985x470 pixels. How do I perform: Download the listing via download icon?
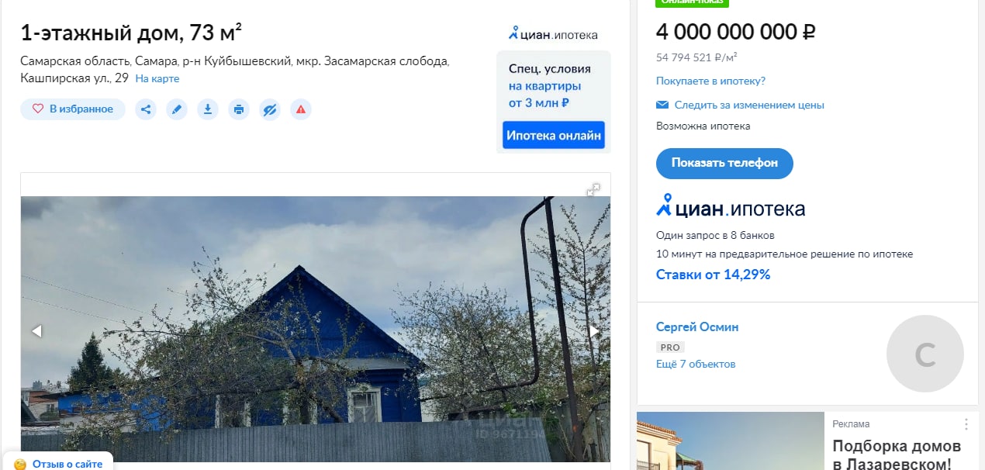pyautogui.click(x=208, y=109)
